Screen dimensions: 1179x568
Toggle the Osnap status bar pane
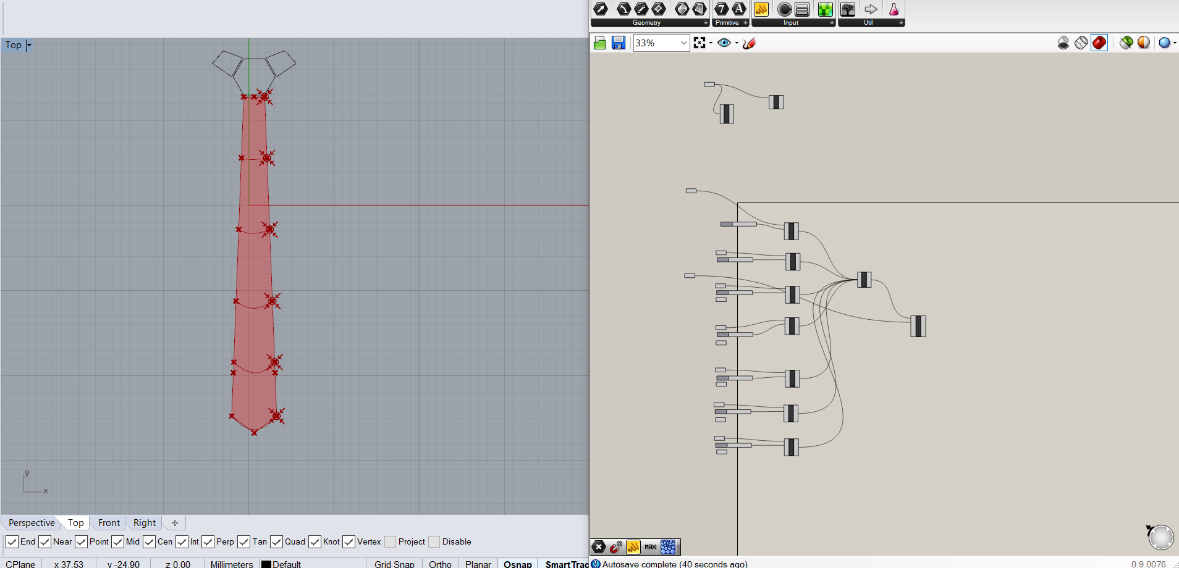pyautogui.click(x=517, y=564)
